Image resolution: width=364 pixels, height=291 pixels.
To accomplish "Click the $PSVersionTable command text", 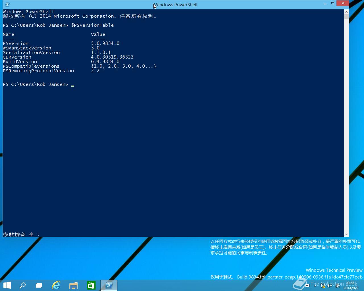I will [92, 25].
